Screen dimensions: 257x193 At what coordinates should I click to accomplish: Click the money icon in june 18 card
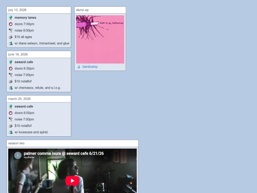point(10,81)
